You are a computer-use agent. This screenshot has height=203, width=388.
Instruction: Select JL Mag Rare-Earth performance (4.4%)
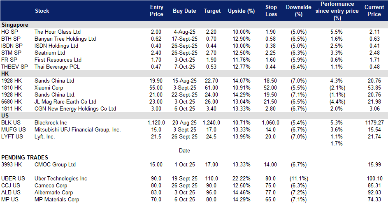pos(337,101)
